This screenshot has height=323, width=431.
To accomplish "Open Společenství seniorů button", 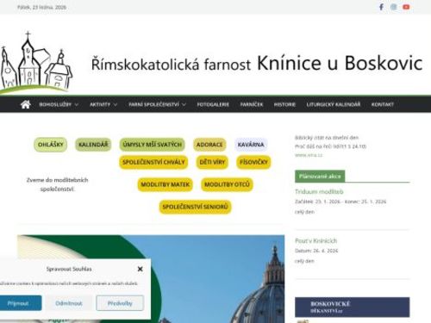I will tap(195, 207).
